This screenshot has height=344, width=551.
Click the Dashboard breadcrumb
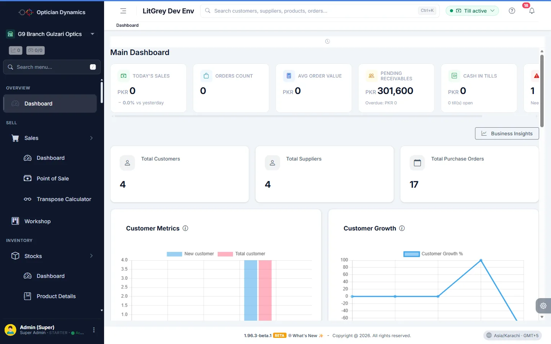click(127, 25)
